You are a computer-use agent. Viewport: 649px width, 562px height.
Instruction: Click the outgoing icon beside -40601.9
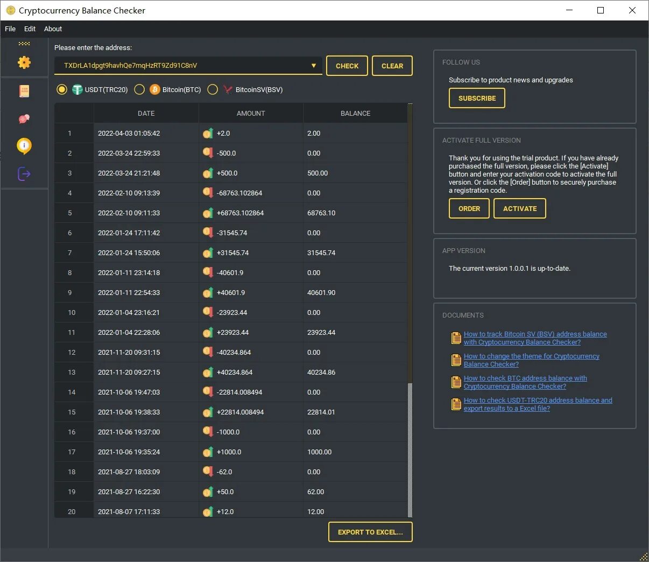click(208, 272)
